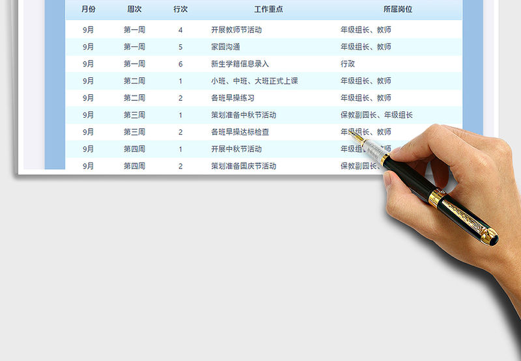Click 9月 cell in 家园沟通 row

coord(89,47)
